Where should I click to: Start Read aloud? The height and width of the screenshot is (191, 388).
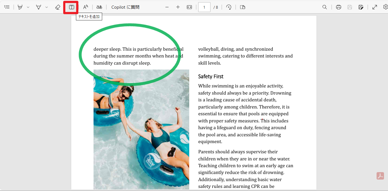(86, 7)
